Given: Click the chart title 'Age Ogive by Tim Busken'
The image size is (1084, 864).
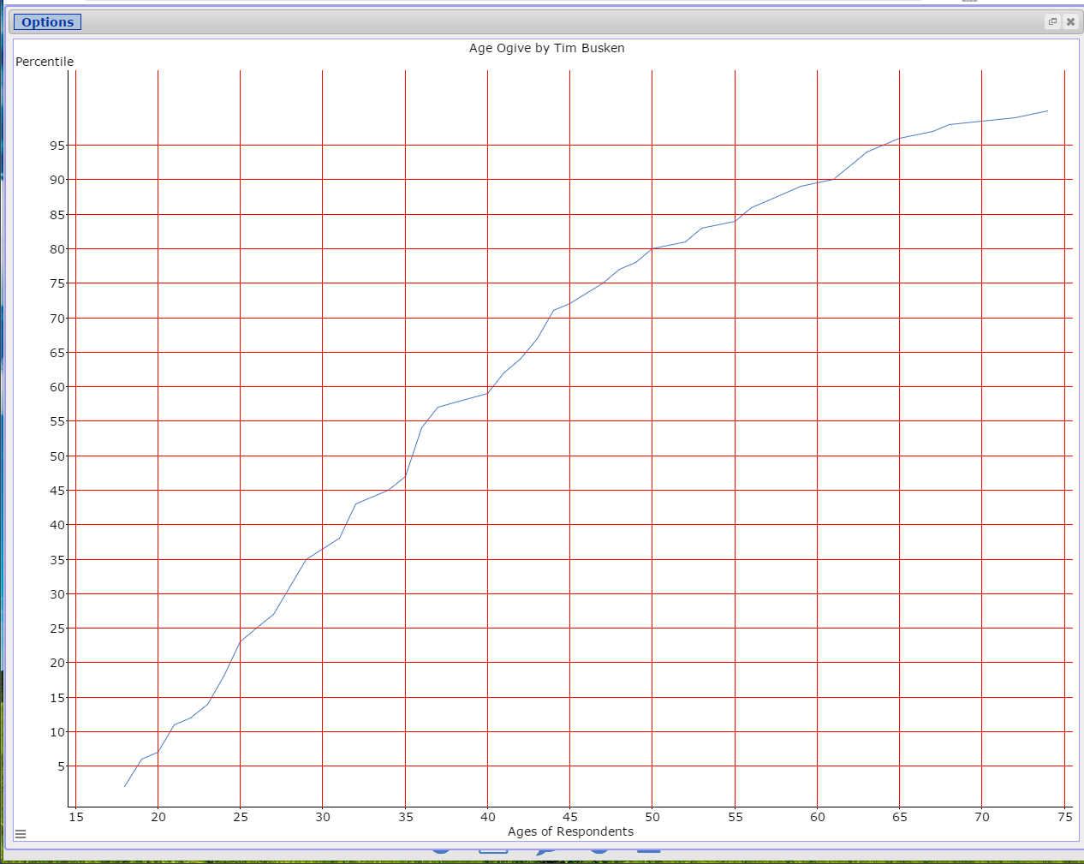Looking at the screenshot, I should 547,48.
